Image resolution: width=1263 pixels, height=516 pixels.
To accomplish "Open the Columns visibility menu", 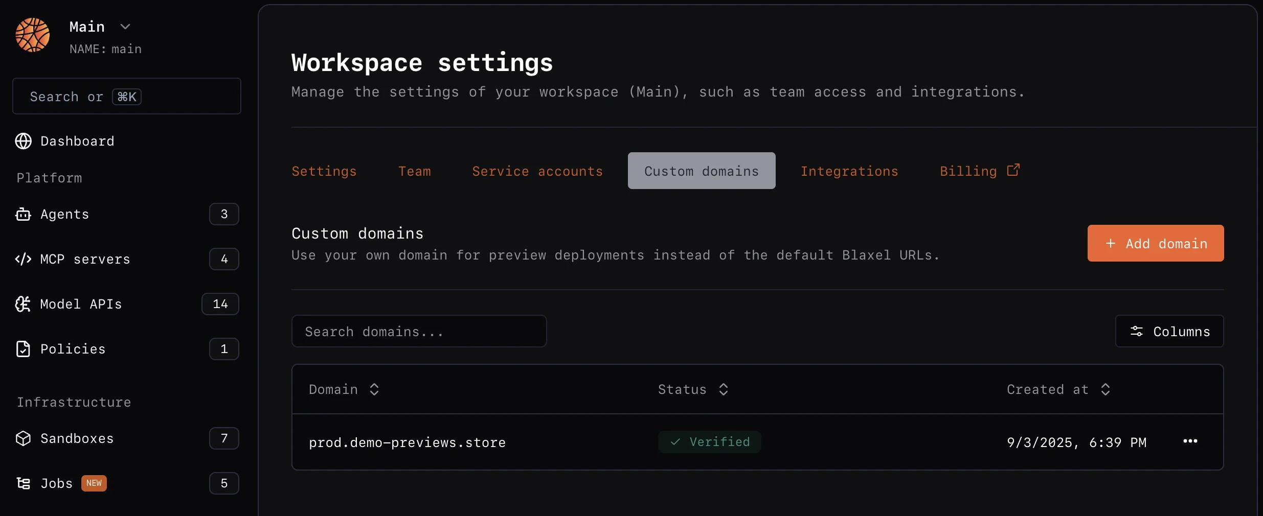I will [x=1169, y=331].
